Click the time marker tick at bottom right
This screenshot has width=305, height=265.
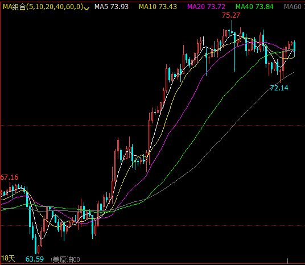tap(288, 260)
